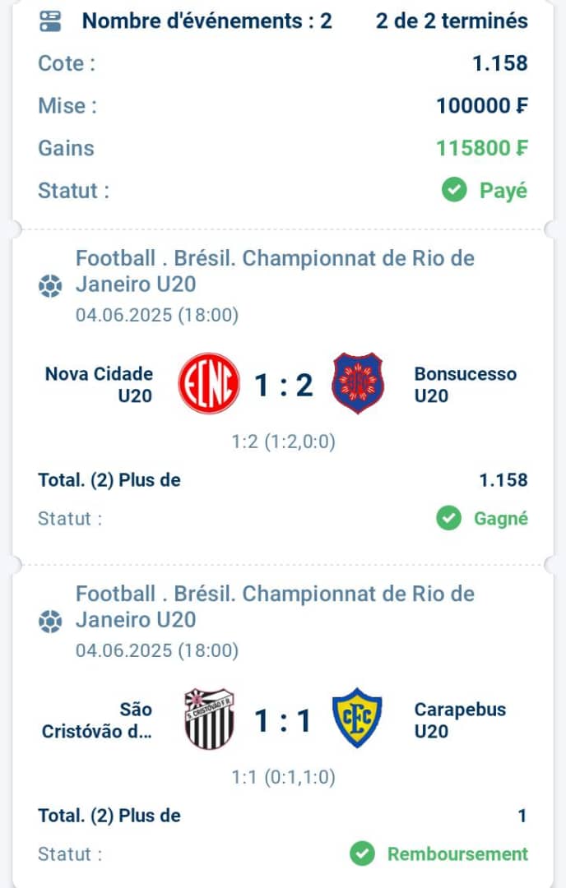Click the São Cristóvão striped team logo
Image resolution: width=566 pixels, height=888 pixels.
click(x=209, y=719)
